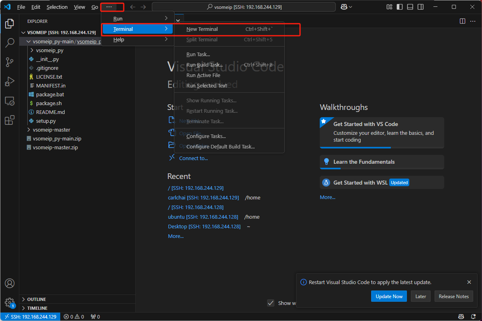Select the Terminal menu entry
This screenshot has height=321, width=482.
click(x=137, y=29)
